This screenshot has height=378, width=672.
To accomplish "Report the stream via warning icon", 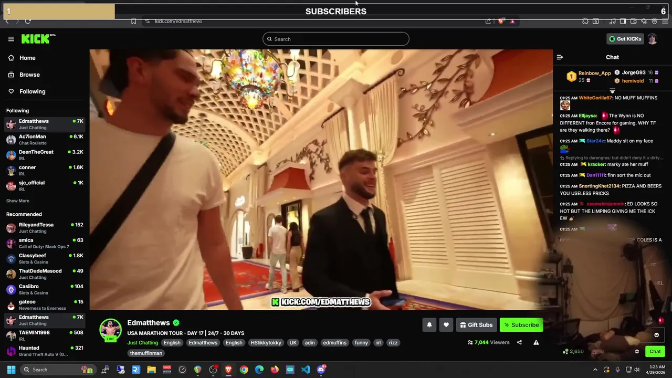I will tap(536, 342).
